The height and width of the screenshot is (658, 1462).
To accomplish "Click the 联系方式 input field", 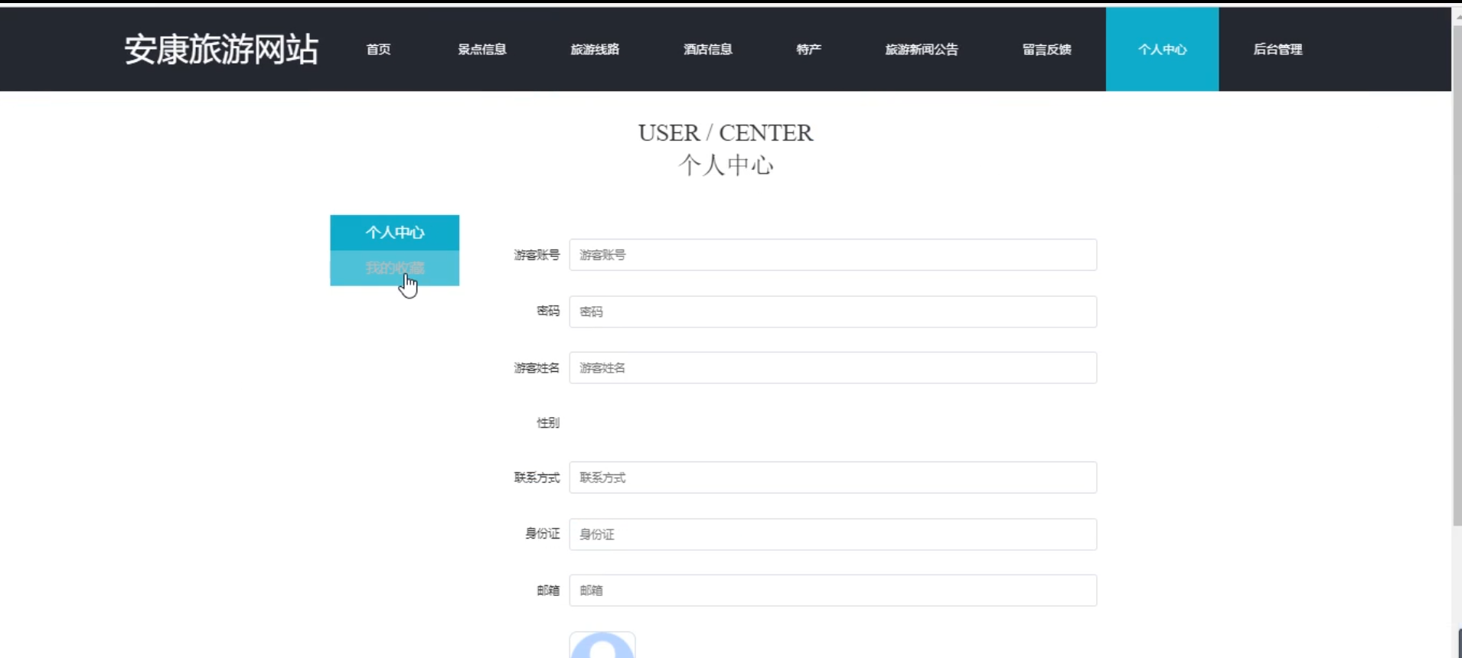I will [833, 477].
